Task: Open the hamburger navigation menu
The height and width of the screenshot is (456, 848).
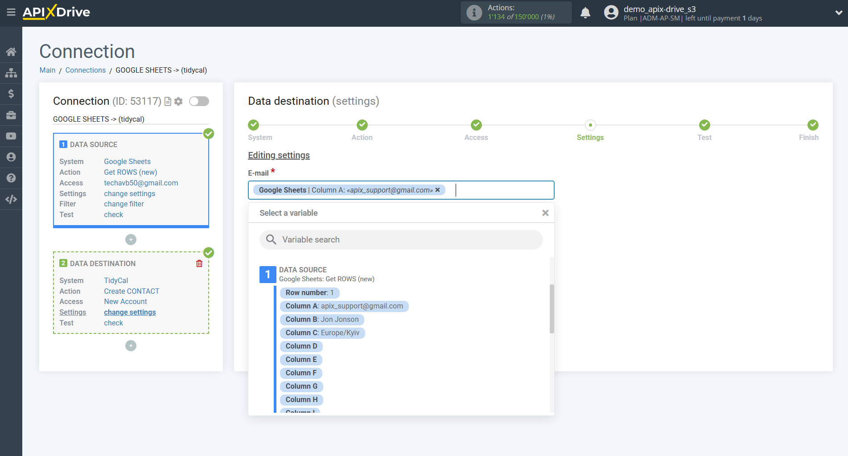Action: click(x=11, y=12)
